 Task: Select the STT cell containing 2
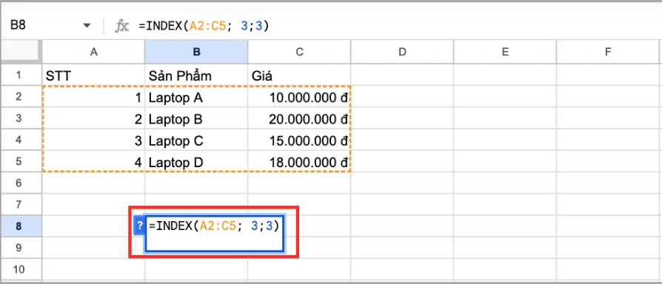94,119
